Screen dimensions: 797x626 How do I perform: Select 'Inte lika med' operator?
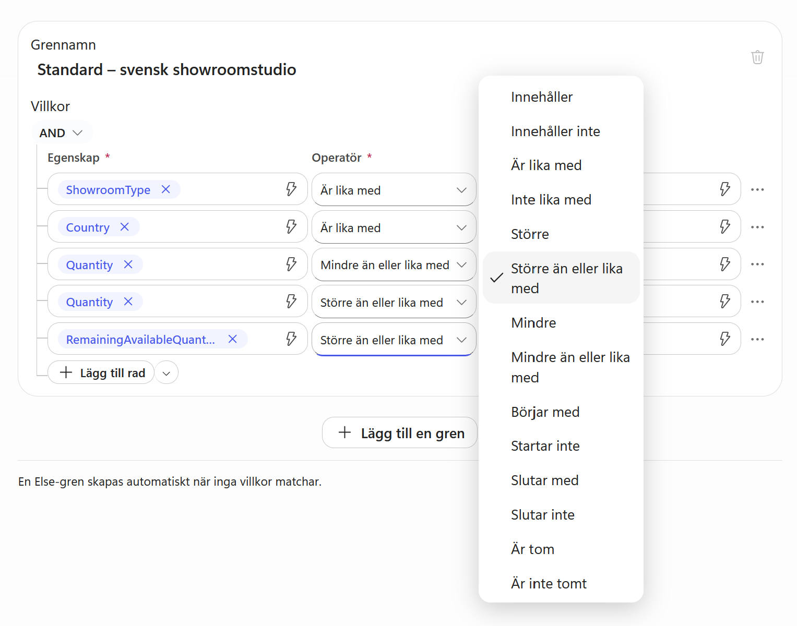click(x=561, y=200)
